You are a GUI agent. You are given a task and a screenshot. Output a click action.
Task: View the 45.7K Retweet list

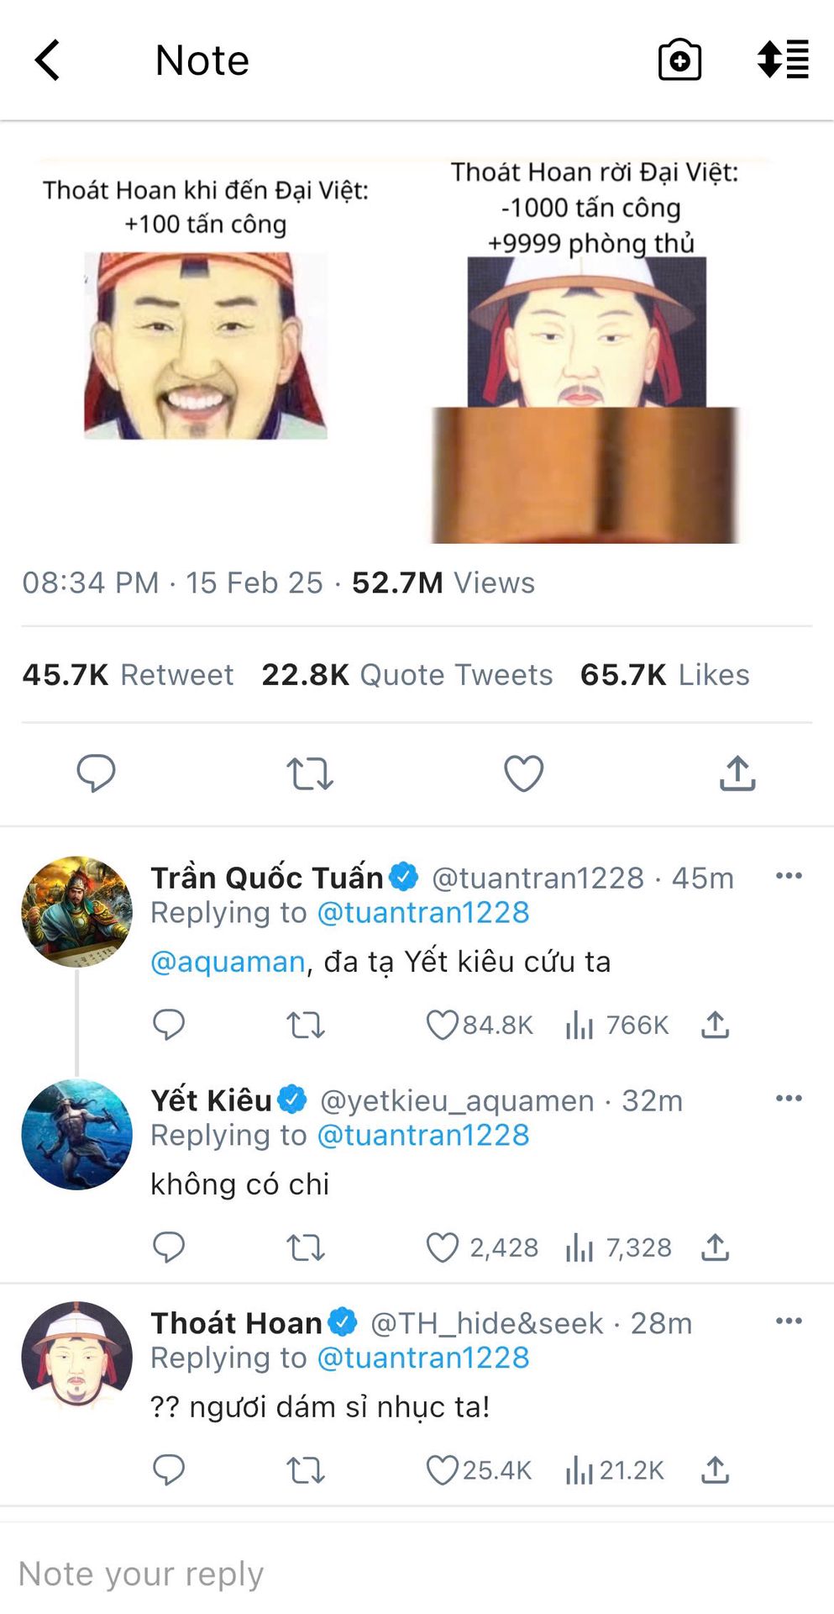pyautogui.click(x=128, y=675)
